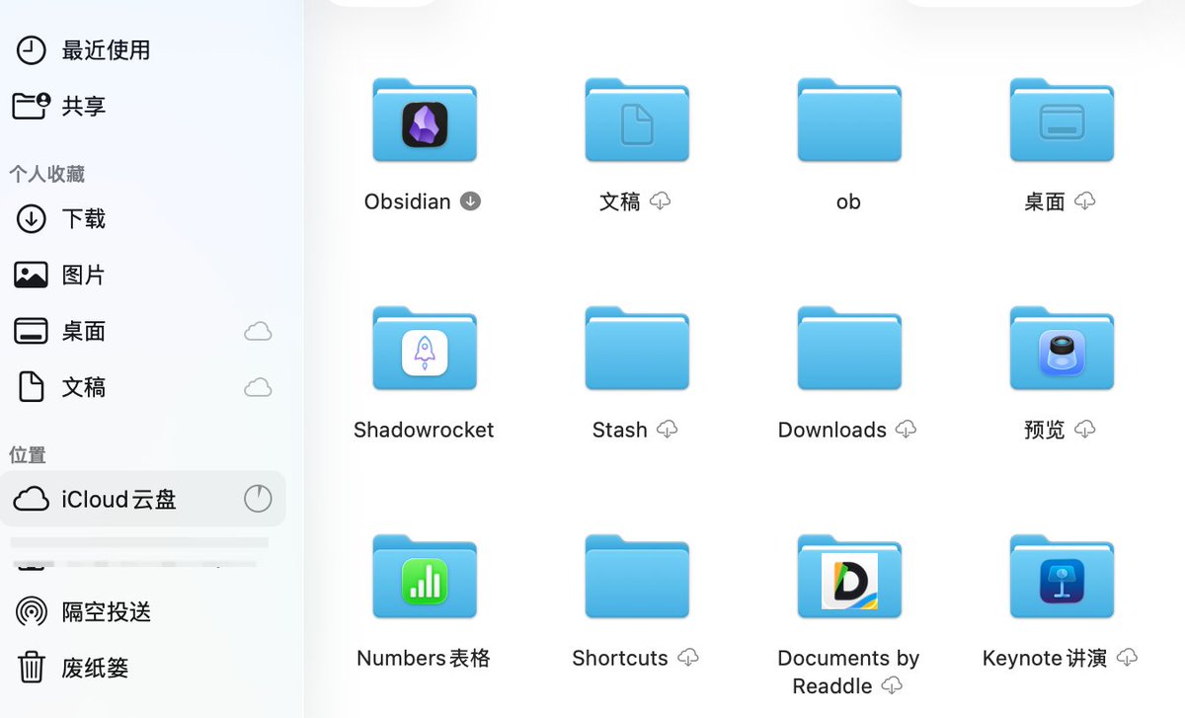The image size is (1185, 718).
Task: Go to 图片 in sidebar favorites
Action: pyautogui.click(x=143, y=276)
